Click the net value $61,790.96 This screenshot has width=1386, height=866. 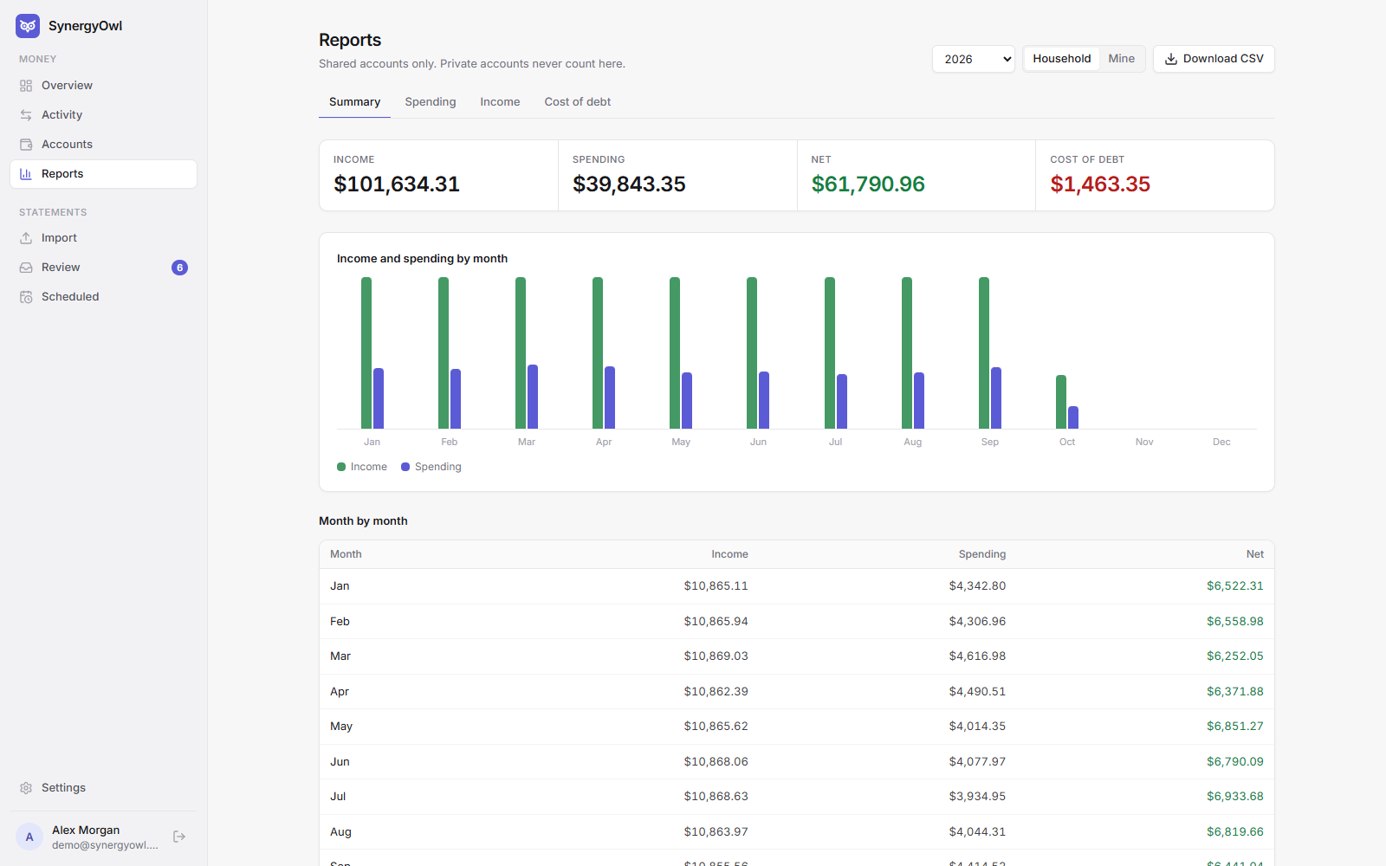point(868,184)
